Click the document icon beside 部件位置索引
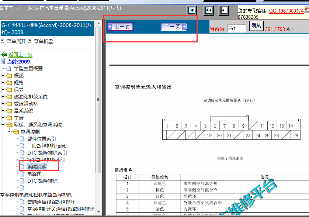 [22, 139]
